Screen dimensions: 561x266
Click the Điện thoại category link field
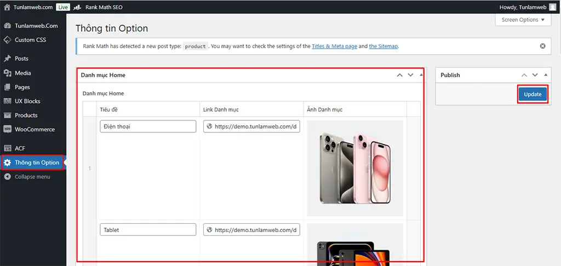tap(251, 126)
